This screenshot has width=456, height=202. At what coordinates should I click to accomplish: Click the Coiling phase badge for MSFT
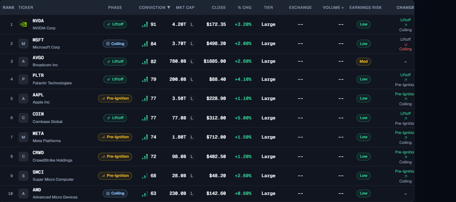click(115, 44)
